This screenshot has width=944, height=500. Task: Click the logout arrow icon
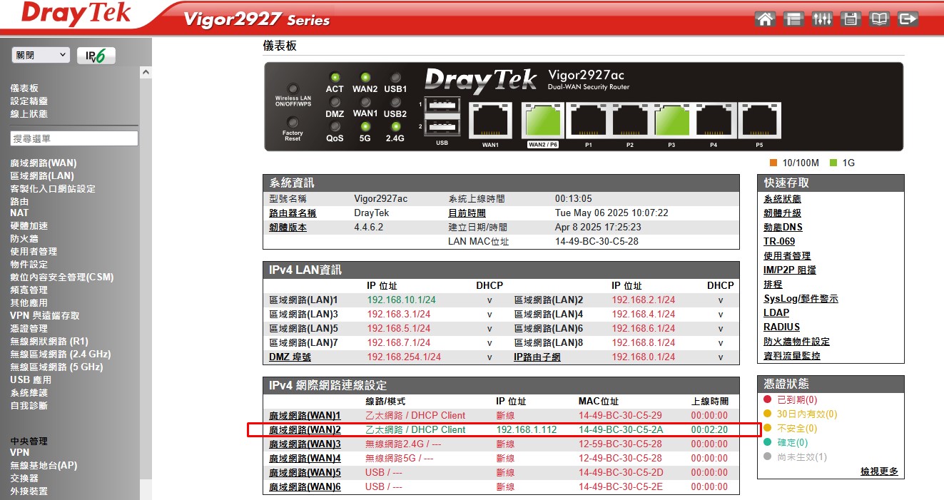coord(908,19)
